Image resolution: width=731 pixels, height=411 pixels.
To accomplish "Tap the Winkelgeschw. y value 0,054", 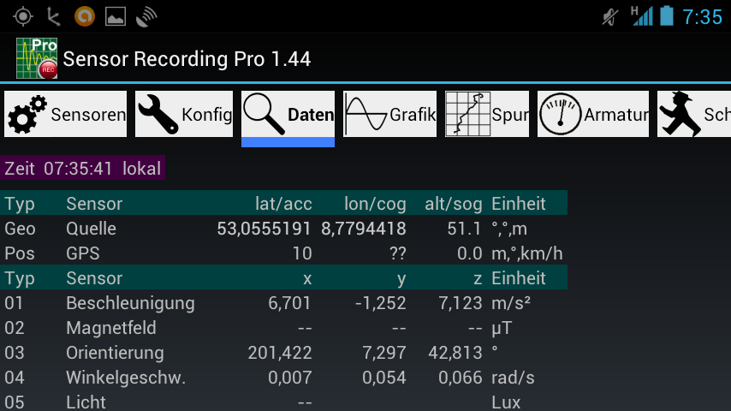I will 384,378.
